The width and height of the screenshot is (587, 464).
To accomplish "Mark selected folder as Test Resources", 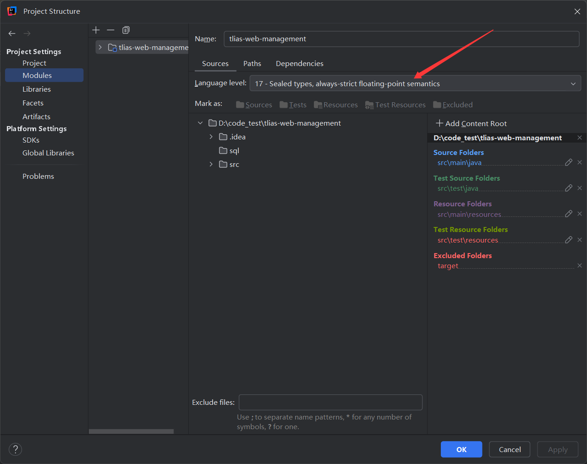I will 395,105.
